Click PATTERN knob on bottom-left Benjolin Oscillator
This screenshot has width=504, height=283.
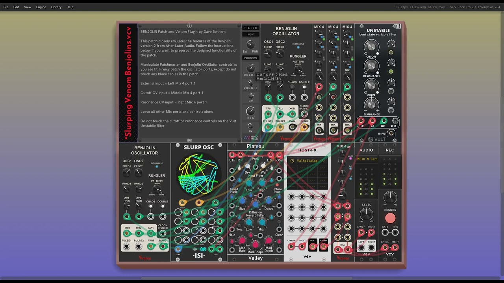pyautogui.click(x=157, y=189)
